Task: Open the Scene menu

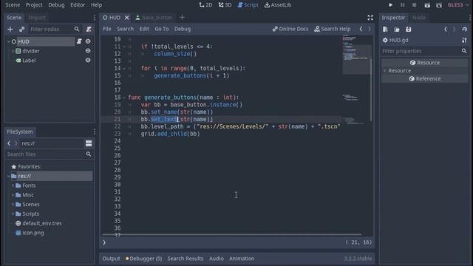Action: tap(13, 5)
